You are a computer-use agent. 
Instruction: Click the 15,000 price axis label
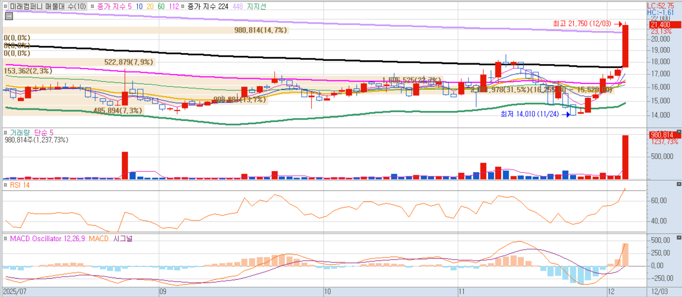tap(660, 101)
